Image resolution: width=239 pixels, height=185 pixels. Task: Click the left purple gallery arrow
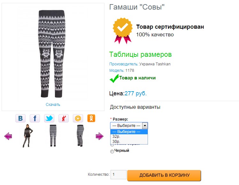tap(8, 136)
